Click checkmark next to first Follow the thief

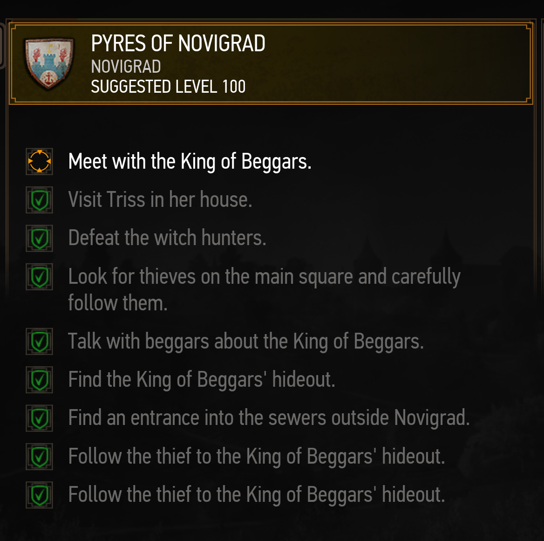[39, 457]
